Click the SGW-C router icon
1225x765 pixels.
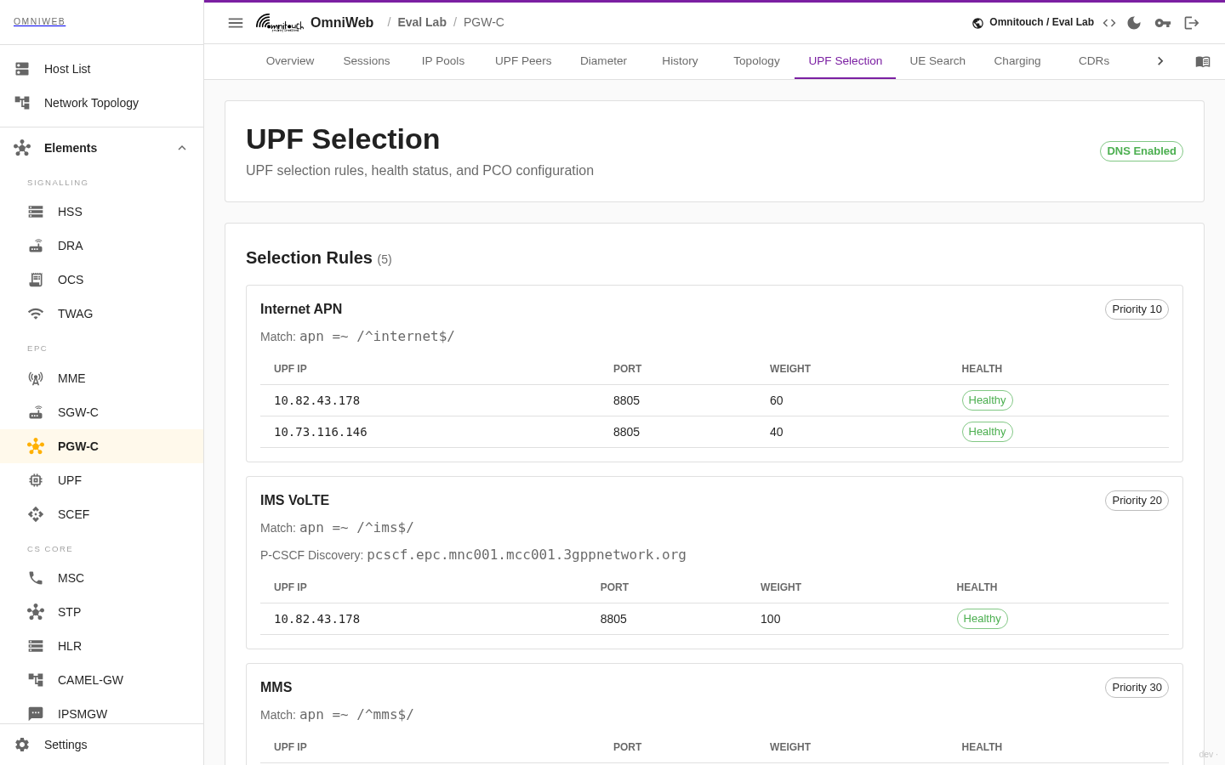36,412
